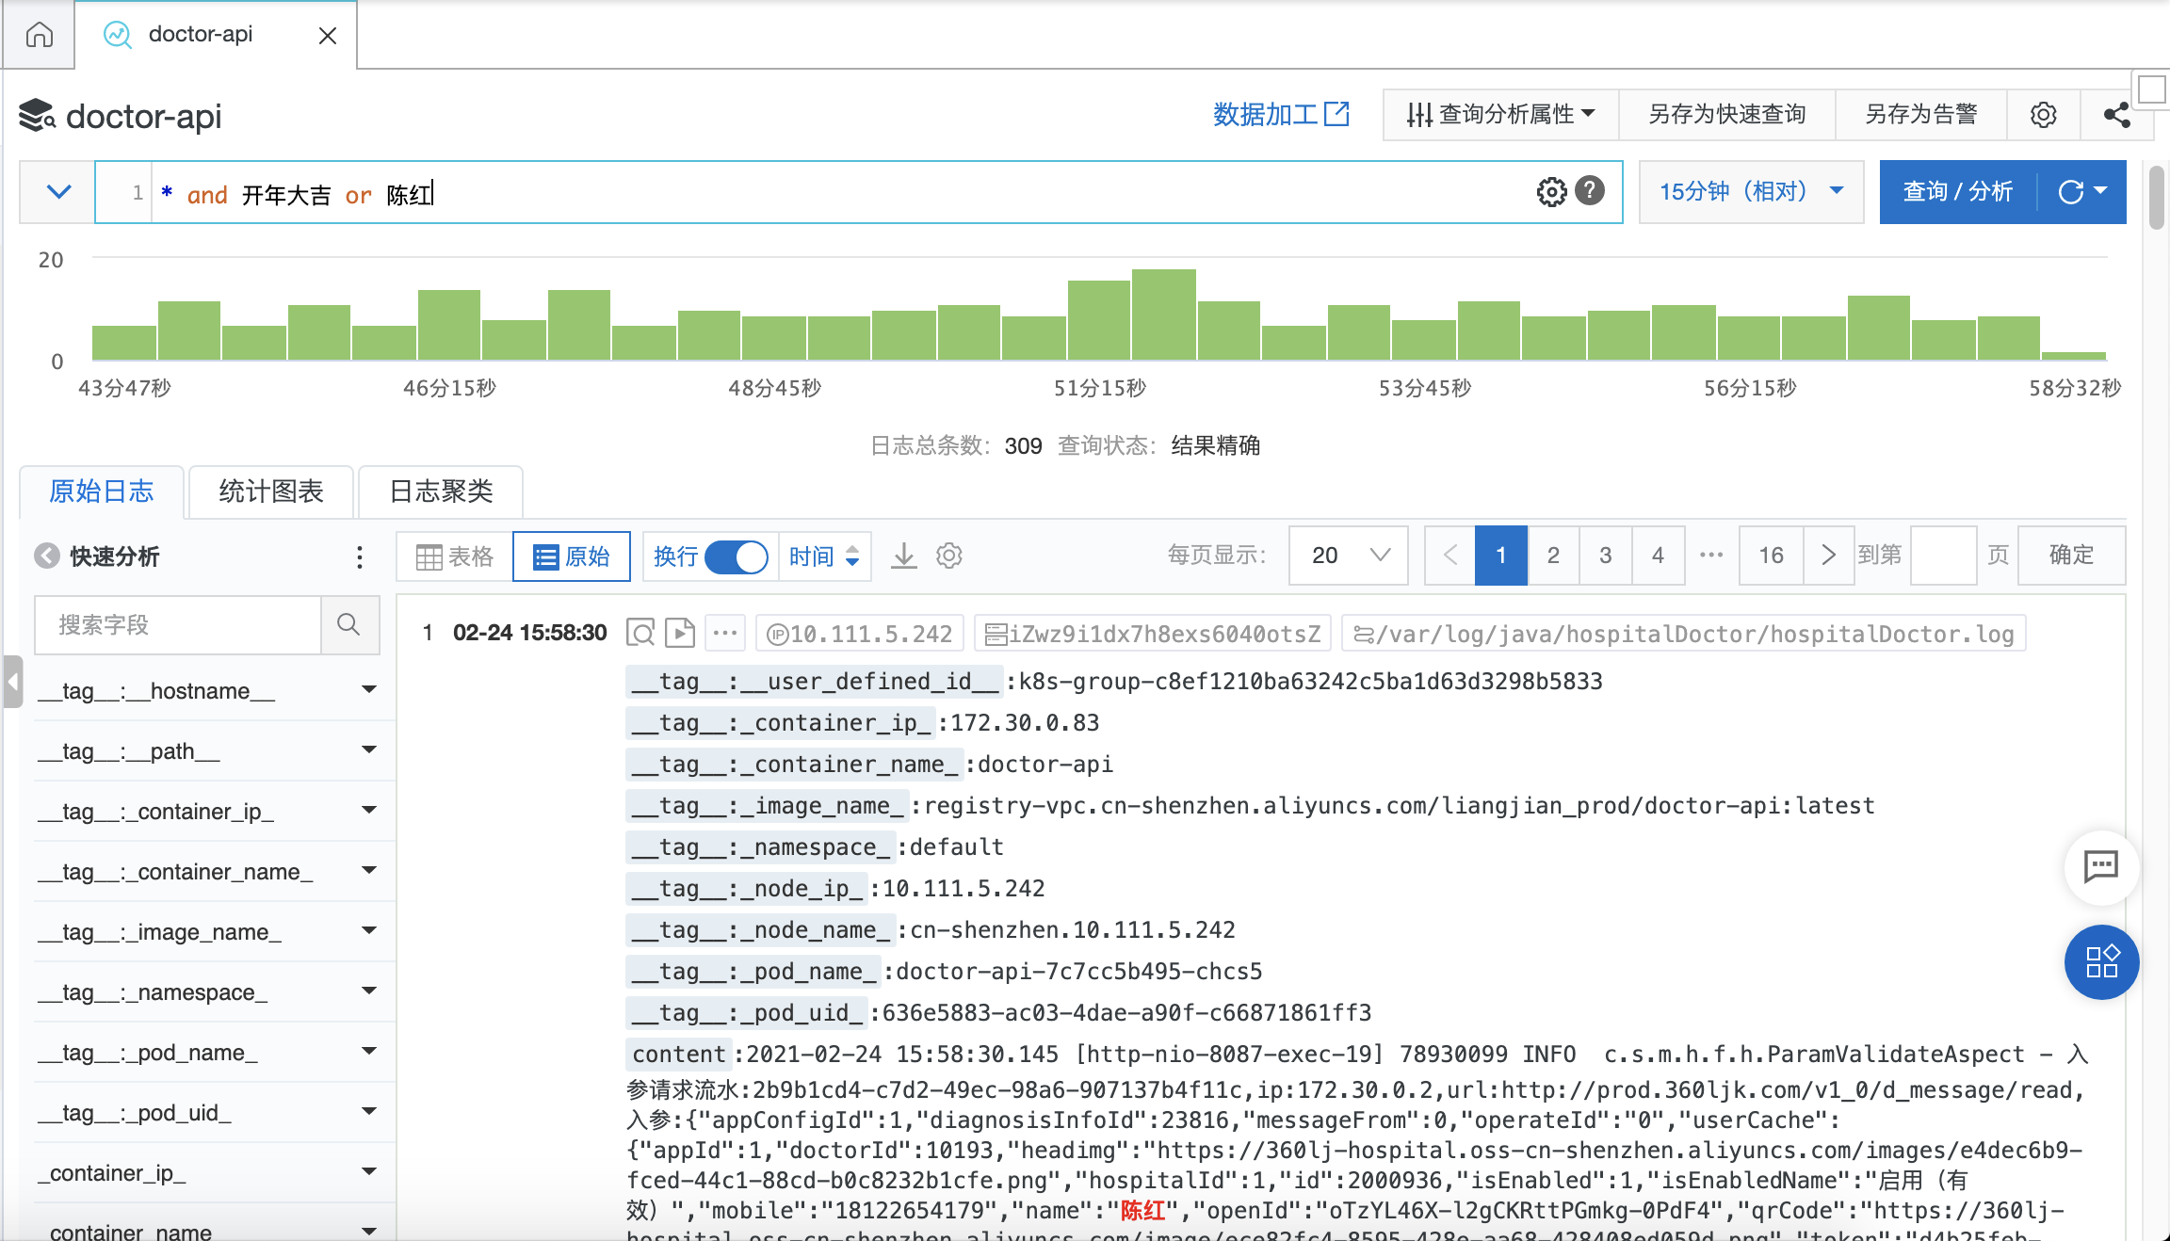Click the share icon in header
Screen dimensions: 2170x1241
click(x=2116, y=115)
